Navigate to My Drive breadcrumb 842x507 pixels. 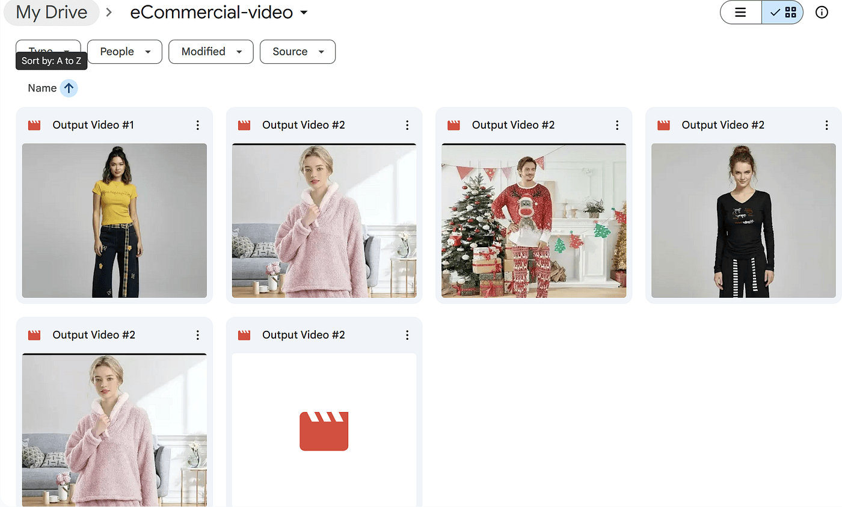[x=51, y=13]
